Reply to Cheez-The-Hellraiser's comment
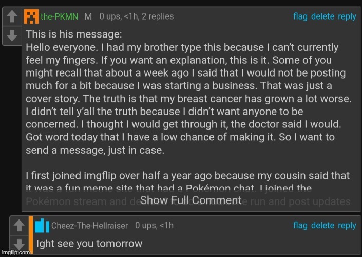Screen dimensions: 362x257 coord(347,226)
